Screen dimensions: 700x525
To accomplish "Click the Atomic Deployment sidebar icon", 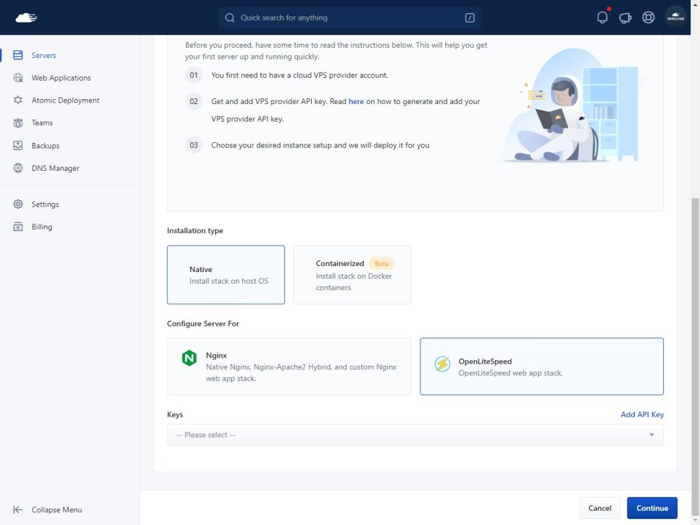I will (18, 100).
